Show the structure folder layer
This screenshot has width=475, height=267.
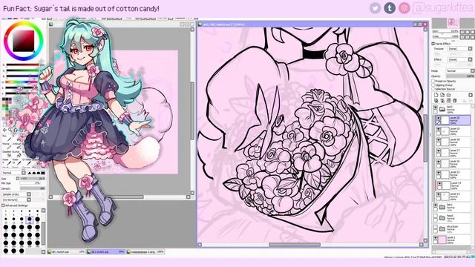click(436, 226)
